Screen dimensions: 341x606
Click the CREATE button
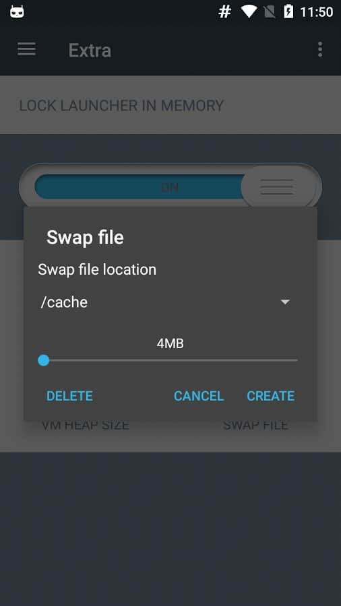[271, 396]
